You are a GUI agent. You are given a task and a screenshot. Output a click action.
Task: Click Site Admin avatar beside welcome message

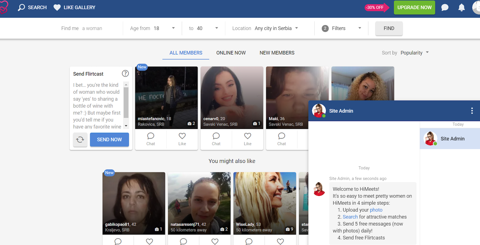319,189
